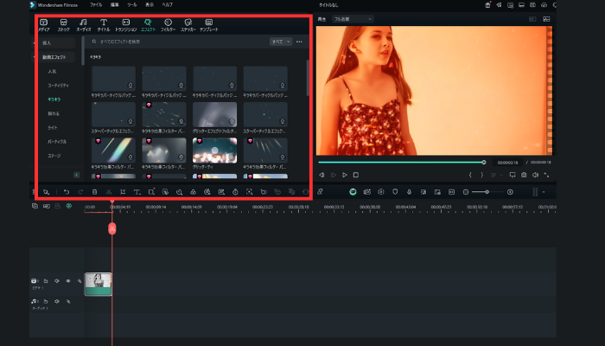Click the timeline select tool dropdown
This screenshot has width=605, height=346.
[x=47, y=191]
